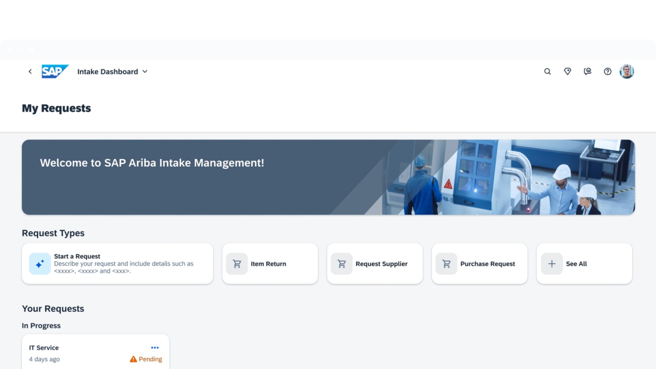Click the diamond icon in header

[x=567, y=71]
